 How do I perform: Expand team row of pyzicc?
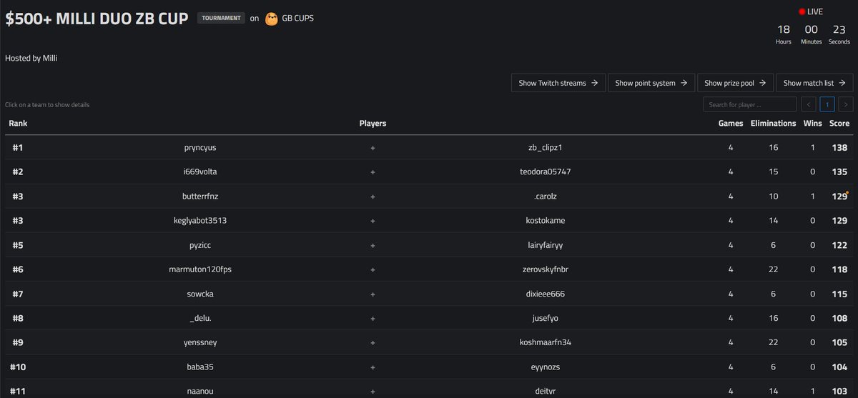click(429, 244)
